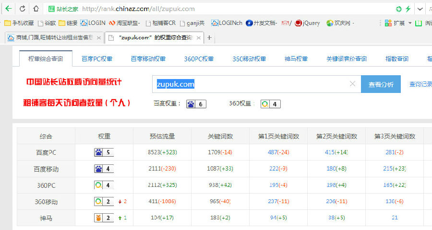Click the 站长之家 site badge in address bar
The image size is (432, 230).
point(63,9)
